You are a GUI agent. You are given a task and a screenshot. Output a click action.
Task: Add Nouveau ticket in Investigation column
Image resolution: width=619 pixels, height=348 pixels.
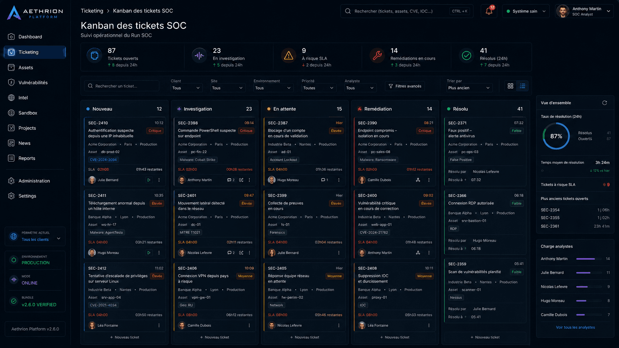[215, 337]
